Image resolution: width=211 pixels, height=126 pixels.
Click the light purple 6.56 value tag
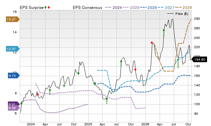(x=14, y=108)
